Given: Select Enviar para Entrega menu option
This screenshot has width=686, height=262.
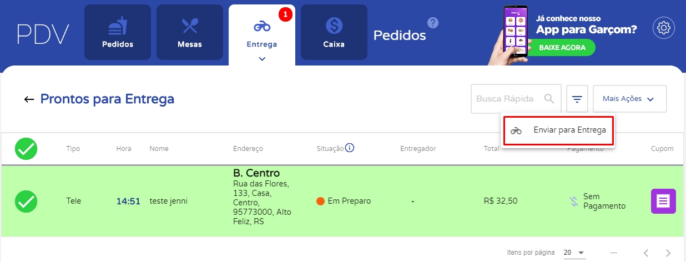Looking at the screenshot, I should (x=558, y=130).
